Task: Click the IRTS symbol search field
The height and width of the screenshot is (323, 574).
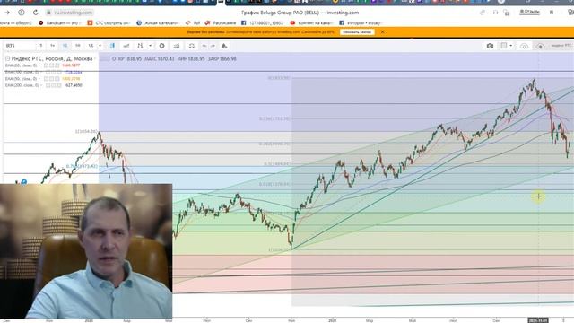Action: (x=20, y=46)
